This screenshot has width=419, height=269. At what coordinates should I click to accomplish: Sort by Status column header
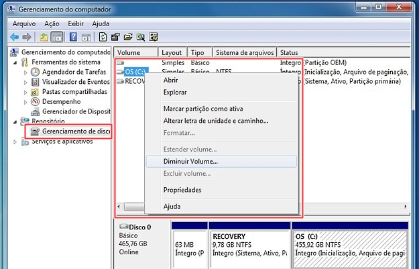(343, 52)
